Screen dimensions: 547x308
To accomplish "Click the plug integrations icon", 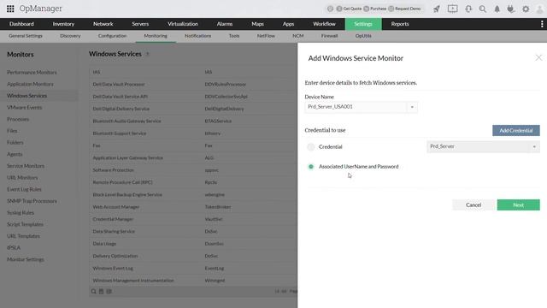I will click(x=511, y=9).
